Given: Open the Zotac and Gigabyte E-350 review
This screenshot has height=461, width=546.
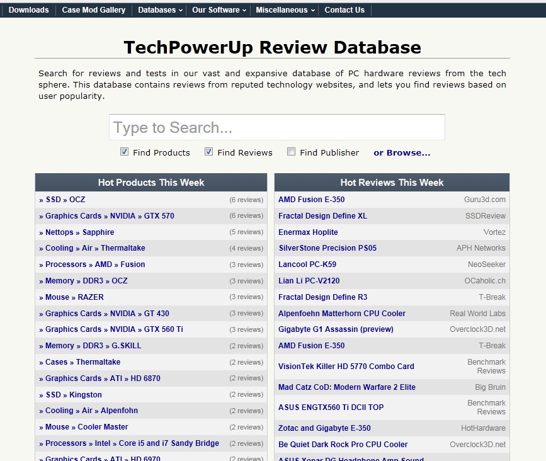Looking at the screenshot, I should coord(324,428).
